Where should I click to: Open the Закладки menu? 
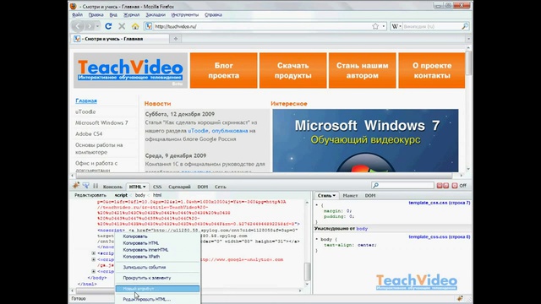(x=156, y=15)
